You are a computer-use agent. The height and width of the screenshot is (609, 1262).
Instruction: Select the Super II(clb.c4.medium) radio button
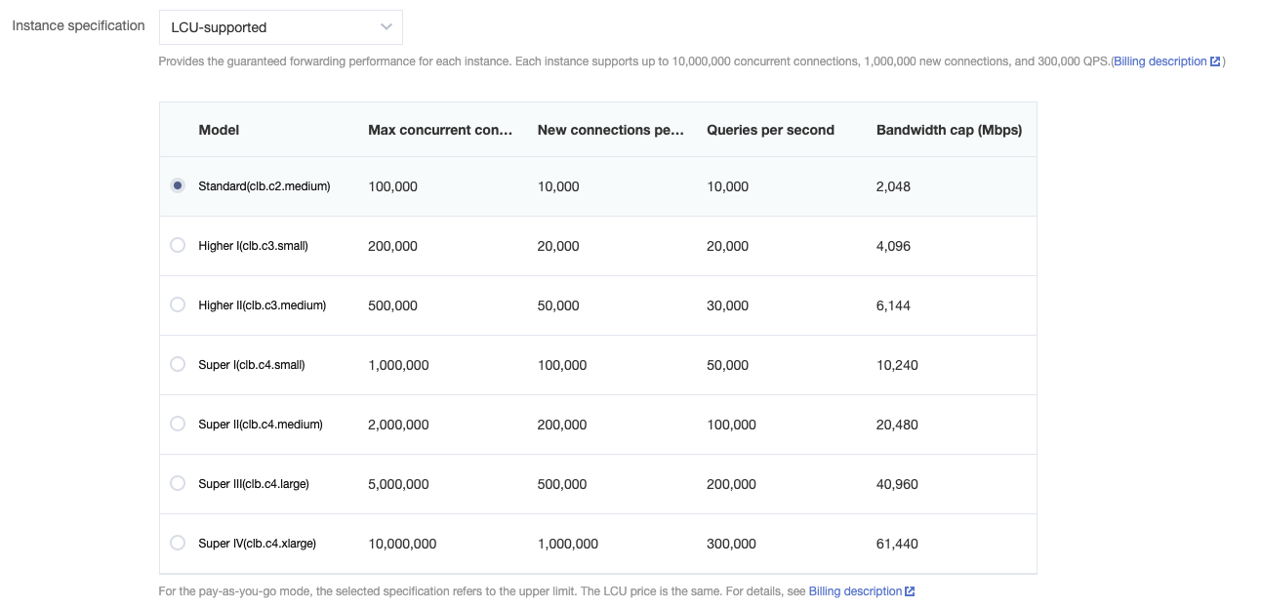(x=178, y=424)
